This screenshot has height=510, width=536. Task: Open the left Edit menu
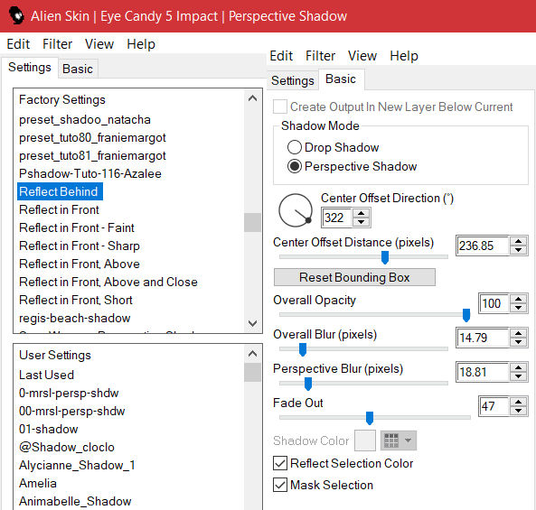pyautogui.click(x=18, y=44)
